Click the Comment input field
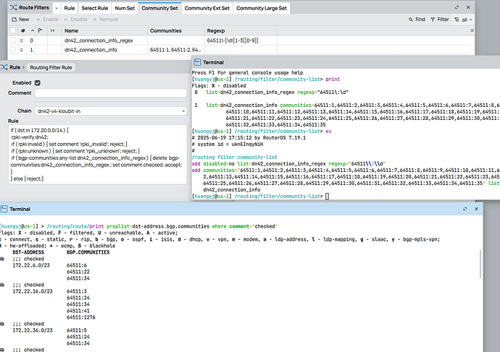500x352 pixels. (x=111, y=93)
